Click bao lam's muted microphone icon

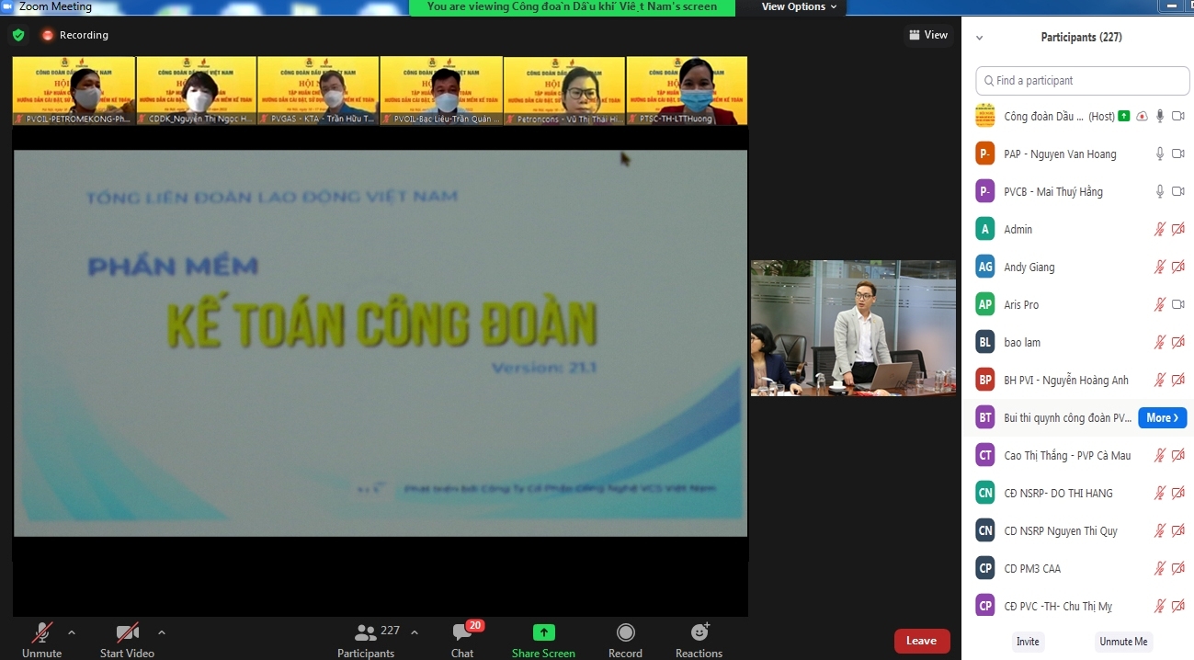coord(1160,343)
